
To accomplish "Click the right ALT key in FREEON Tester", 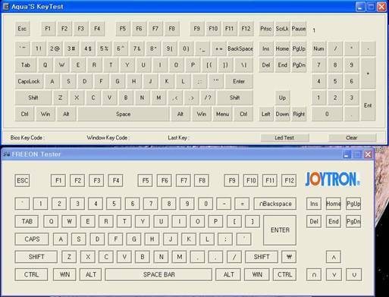I will (228, 274).
